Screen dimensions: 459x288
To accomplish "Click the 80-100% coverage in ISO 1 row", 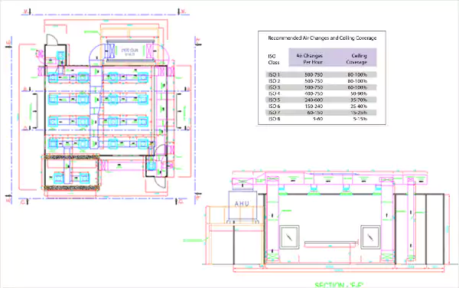I will [x=357, y=75].
